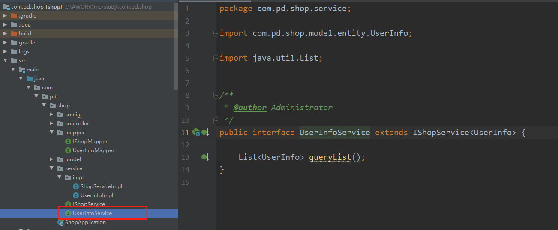The width and height of the screenshot is (558, 230).
Task: Click the ShopServiceImpl class icon
Action: pos(76,186)
